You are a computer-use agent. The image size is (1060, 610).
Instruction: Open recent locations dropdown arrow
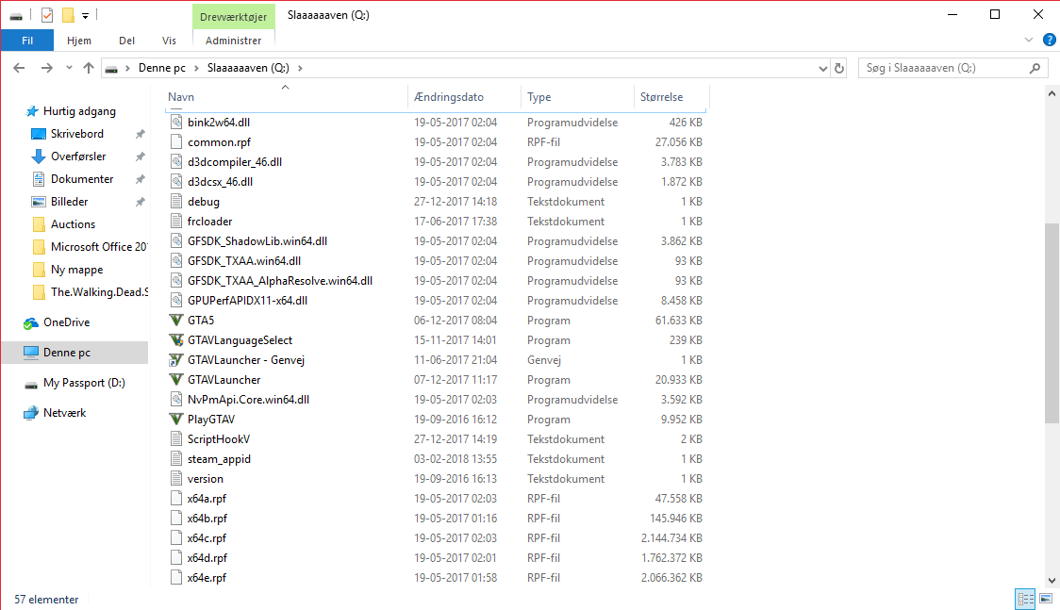pos(69,68)
